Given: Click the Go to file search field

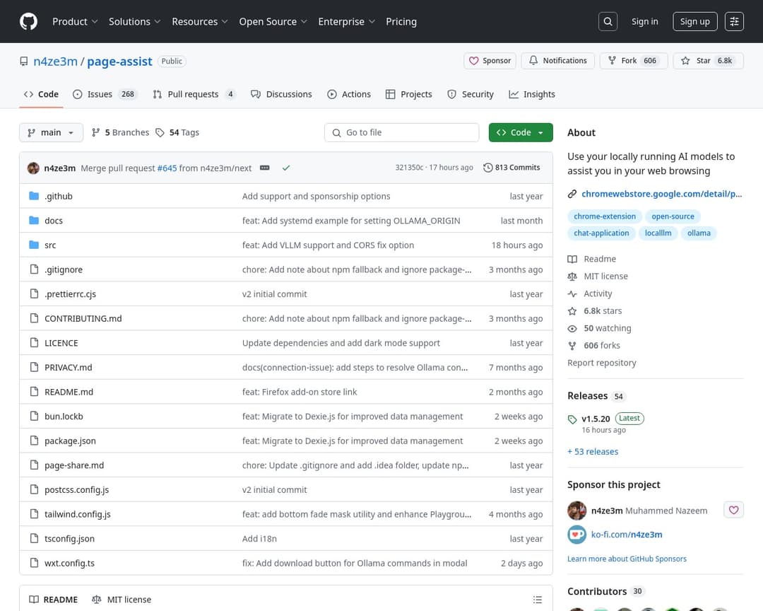Looking at the screenshot, I should click(401, 132).
